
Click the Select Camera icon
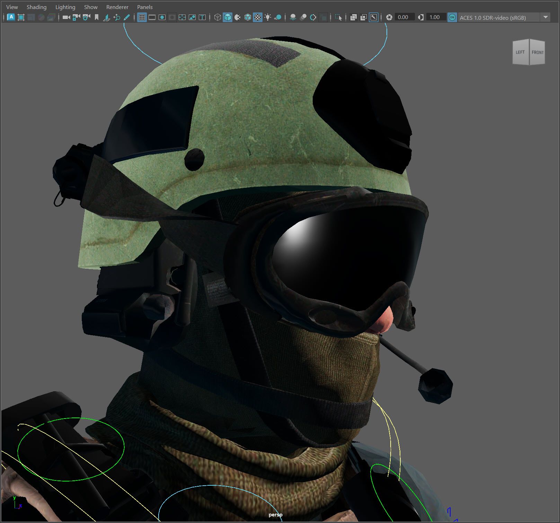(x=66, y=17)
